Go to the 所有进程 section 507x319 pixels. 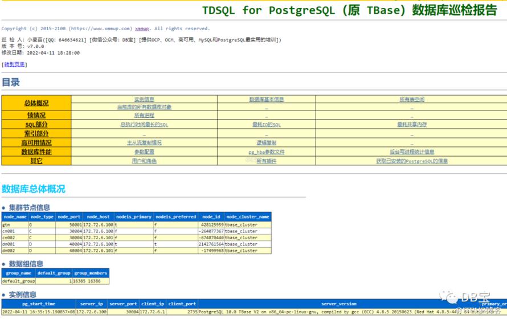[x=144, y=116]
